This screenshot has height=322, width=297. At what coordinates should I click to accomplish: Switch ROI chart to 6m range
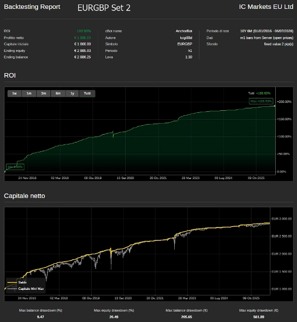(58, 93)
